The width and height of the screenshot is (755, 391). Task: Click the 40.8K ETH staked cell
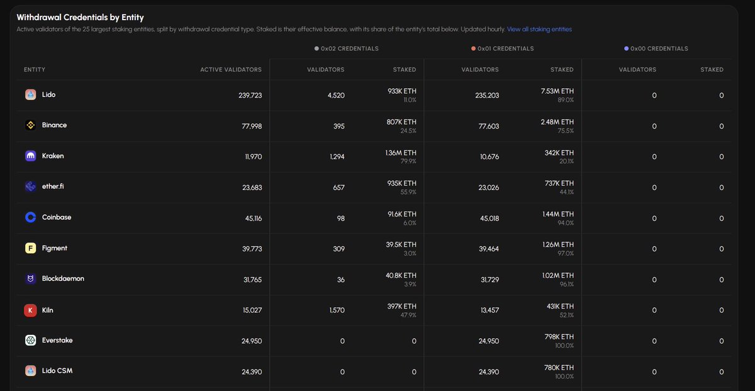(x=401, y=275)
